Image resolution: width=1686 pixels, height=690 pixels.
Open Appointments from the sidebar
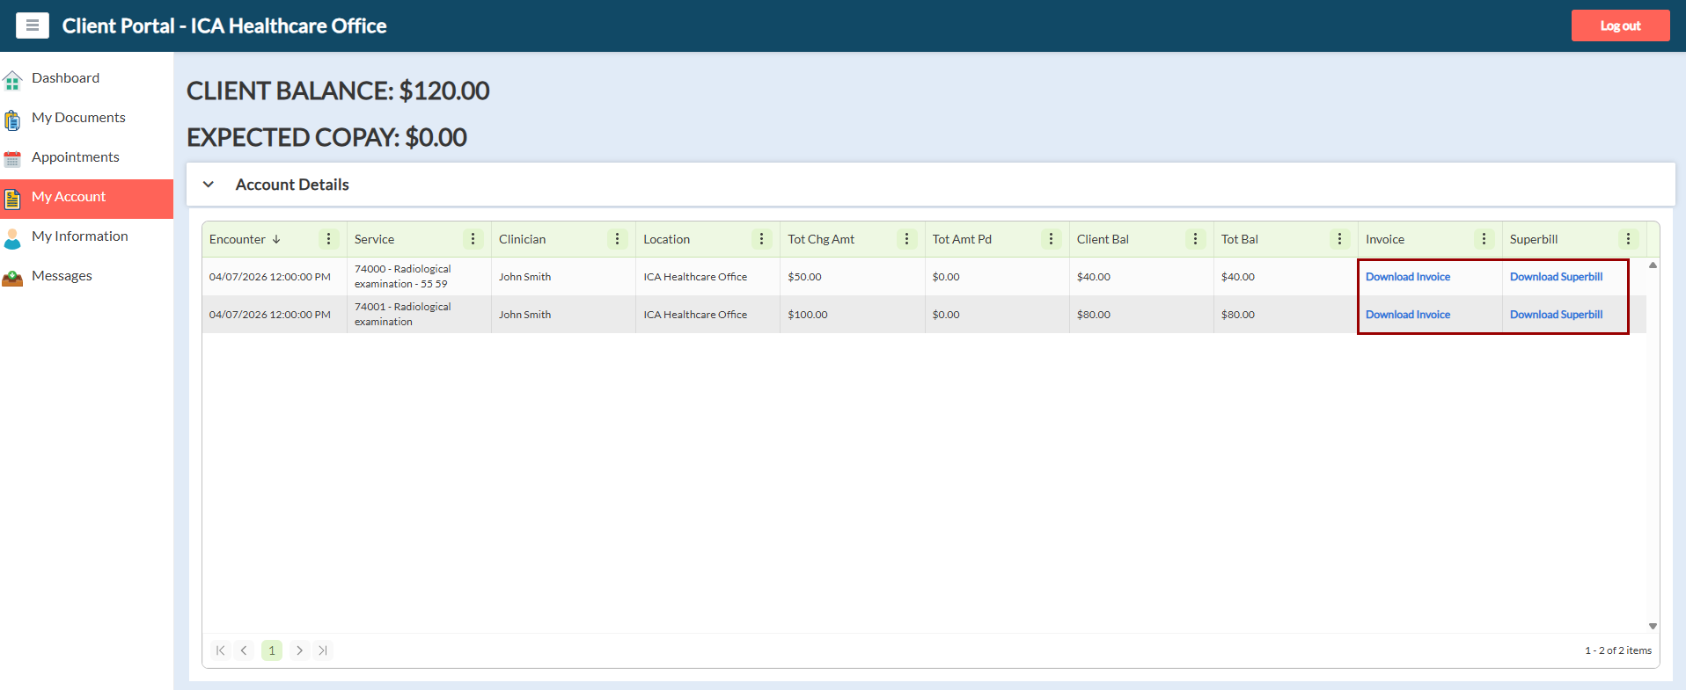(75, 157)
